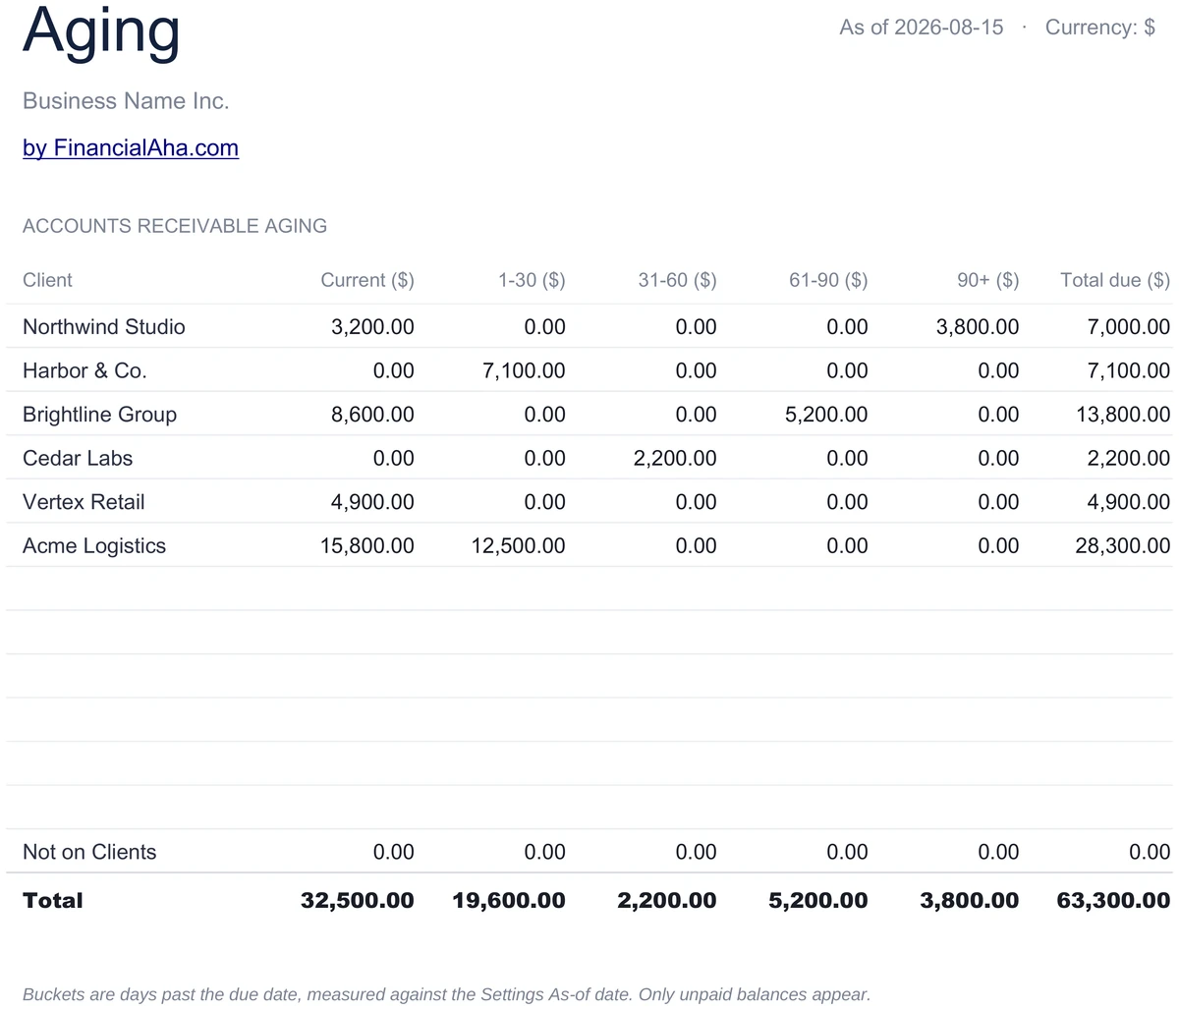The height and width of the screenshot is (1010, 1179).
Task: Click Brightline Group total due 13,800.00
Action: coord(1124,415)
